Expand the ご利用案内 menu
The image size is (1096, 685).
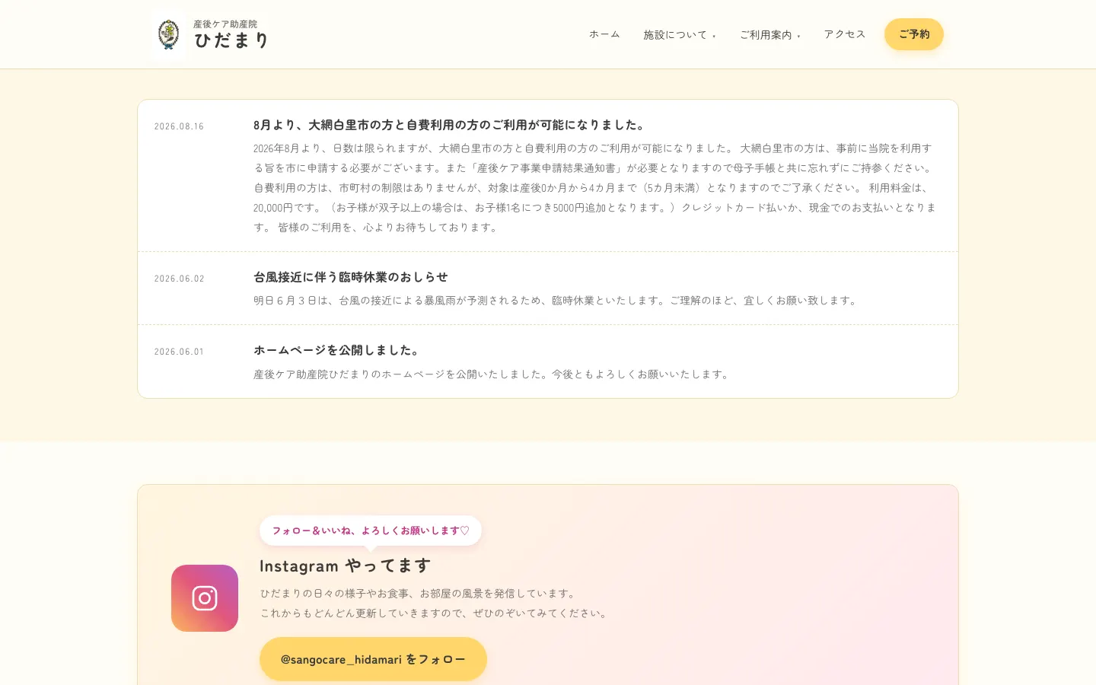click(770, 34)
